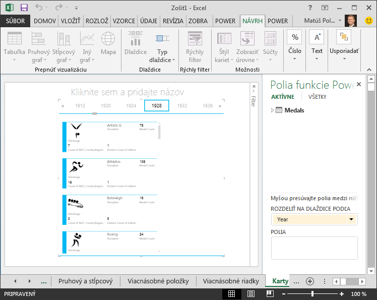Viewport: 377px width, 300px height.
Task: Select the 1912 tile
Action: pyautogui.click(x=80, y=105)
